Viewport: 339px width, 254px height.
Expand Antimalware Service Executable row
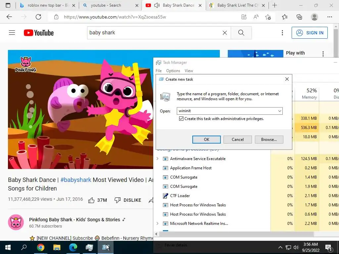(x=157, y=158)
